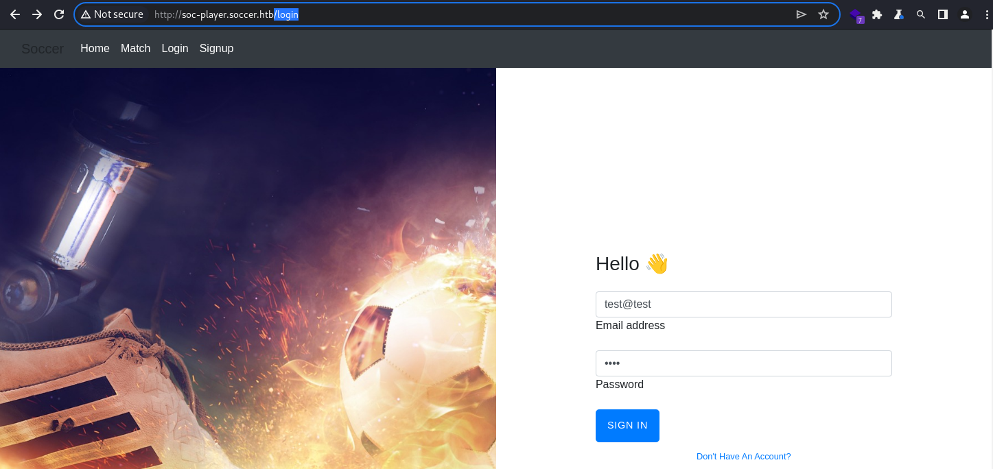993x469 pixels.
Task: Bookmark this page with the star
Action: point(823,14)
